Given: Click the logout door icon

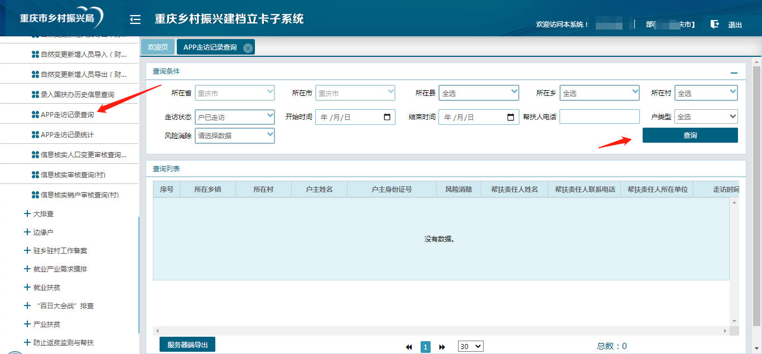Looking at the screenshot, I should [x=715, y=24].
